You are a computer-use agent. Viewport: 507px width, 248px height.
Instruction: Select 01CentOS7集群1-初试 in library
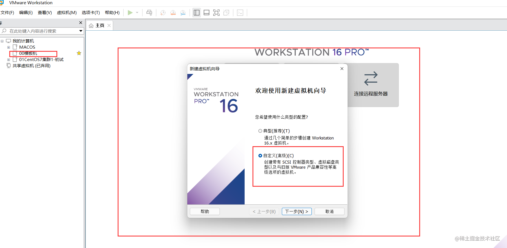click(41, 60)
